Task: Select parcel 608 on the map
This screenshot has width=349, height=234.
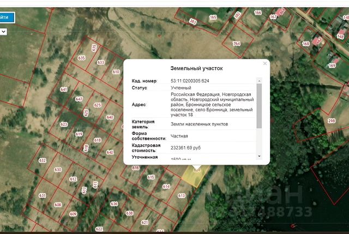Action: [58, 205]
